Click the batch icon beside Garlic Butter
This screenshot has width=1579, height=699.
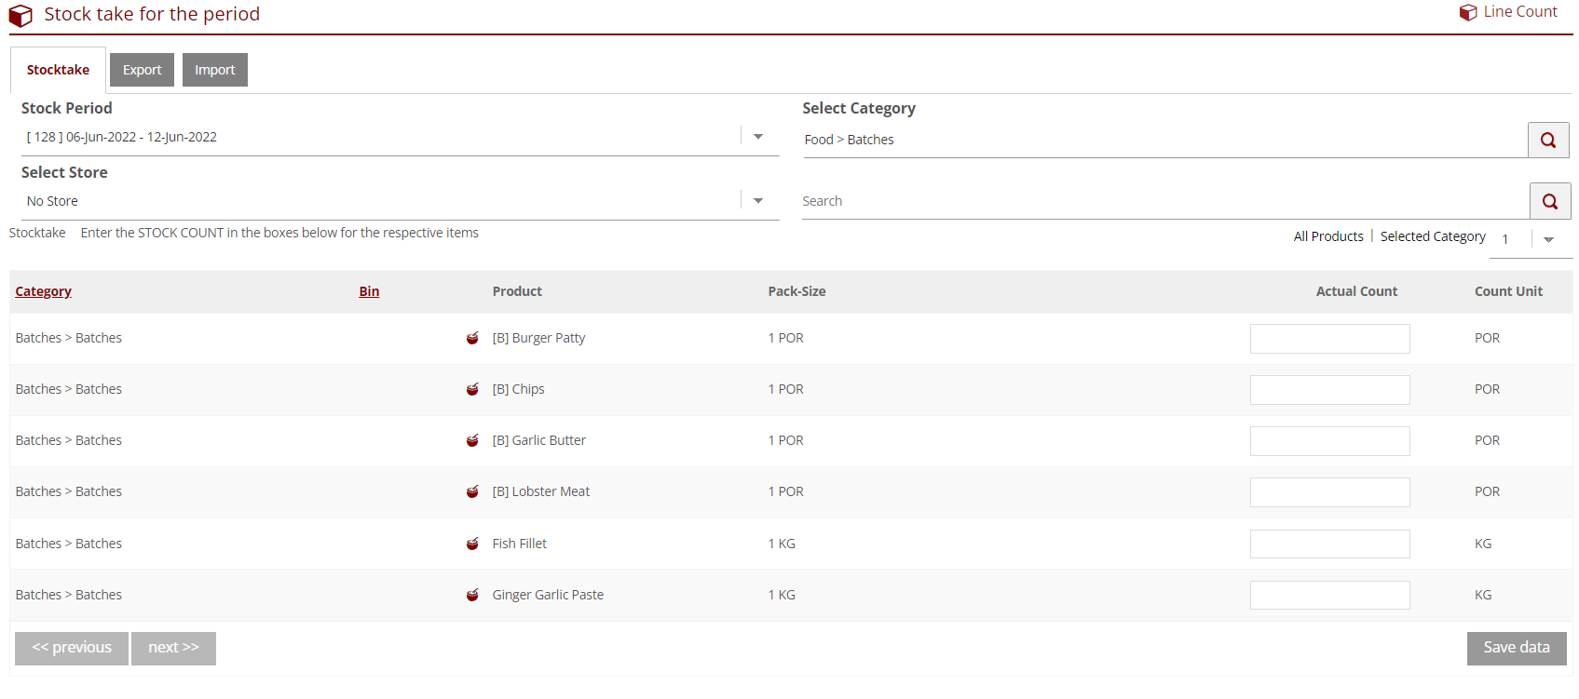472,440
